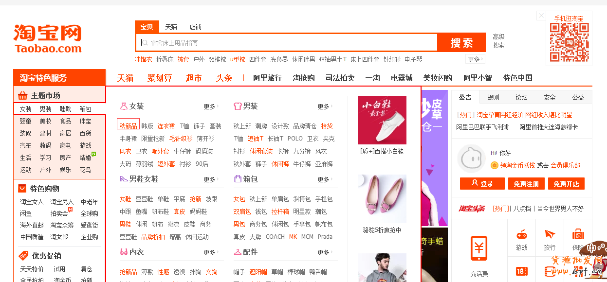Click the shopping bag icon beside 特色购物
Image resolution: width=607 pixels, height=282 pixels.
tap(22, 188)
